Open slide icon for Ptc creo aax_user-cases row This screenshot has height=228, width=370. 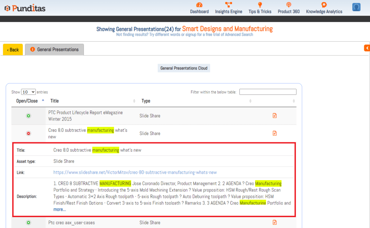(275, 222)
